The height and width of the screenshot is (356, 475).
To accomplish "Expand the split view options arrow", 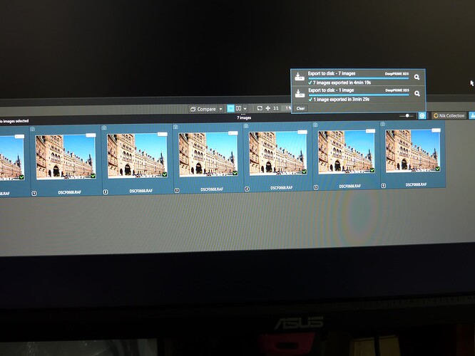I will coord(245,108).
